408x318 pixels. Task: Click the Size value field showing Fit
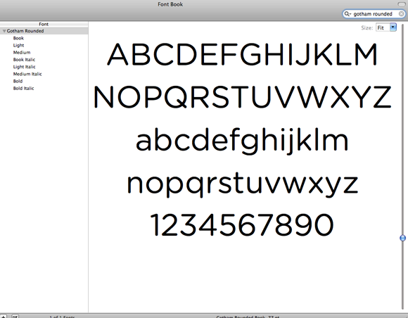coord(383,27)
